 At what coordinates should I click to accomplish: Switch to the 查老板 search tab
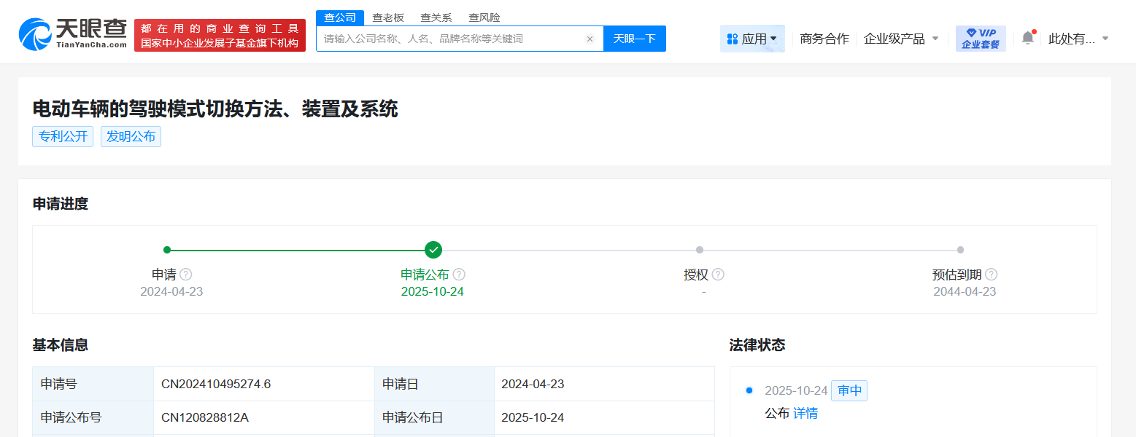pos(386,17)
